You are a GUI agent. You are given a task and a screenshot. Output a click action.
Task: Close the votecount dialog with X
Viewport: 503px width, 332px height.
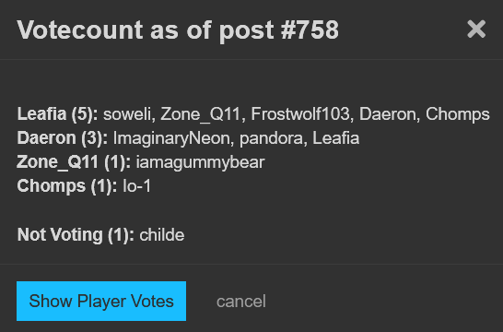476,30
